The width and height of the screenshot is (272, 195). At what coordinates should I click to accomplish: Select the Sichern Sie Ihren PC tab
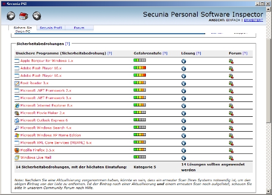click(23, 30)
